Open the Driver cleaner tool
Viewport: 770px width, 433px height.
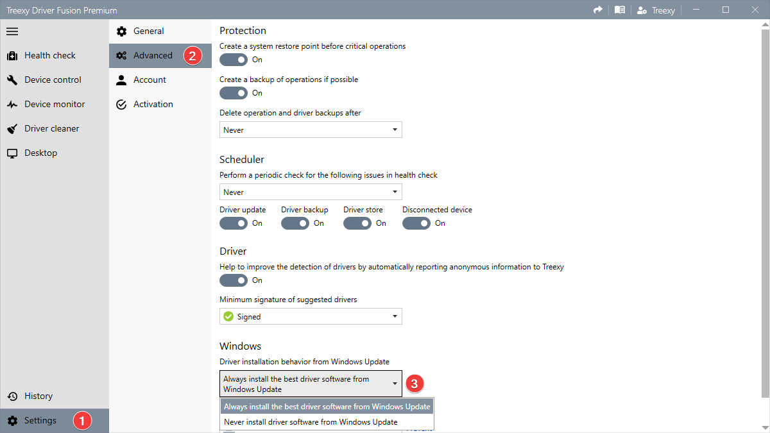pyautogui.click(x=51, y=128)
